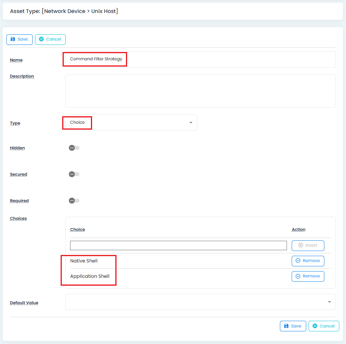The height and width of the screenshot is (344, 346).
Task: Click the Choice column header
Action: [x=78, y=229]
